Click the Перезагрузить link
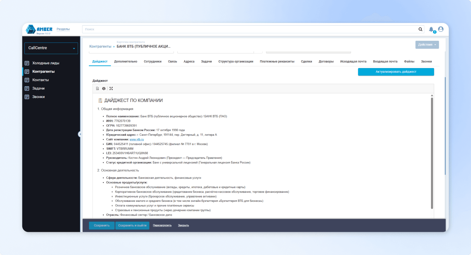This screenshot has height=255, width=471. (162, 225)
